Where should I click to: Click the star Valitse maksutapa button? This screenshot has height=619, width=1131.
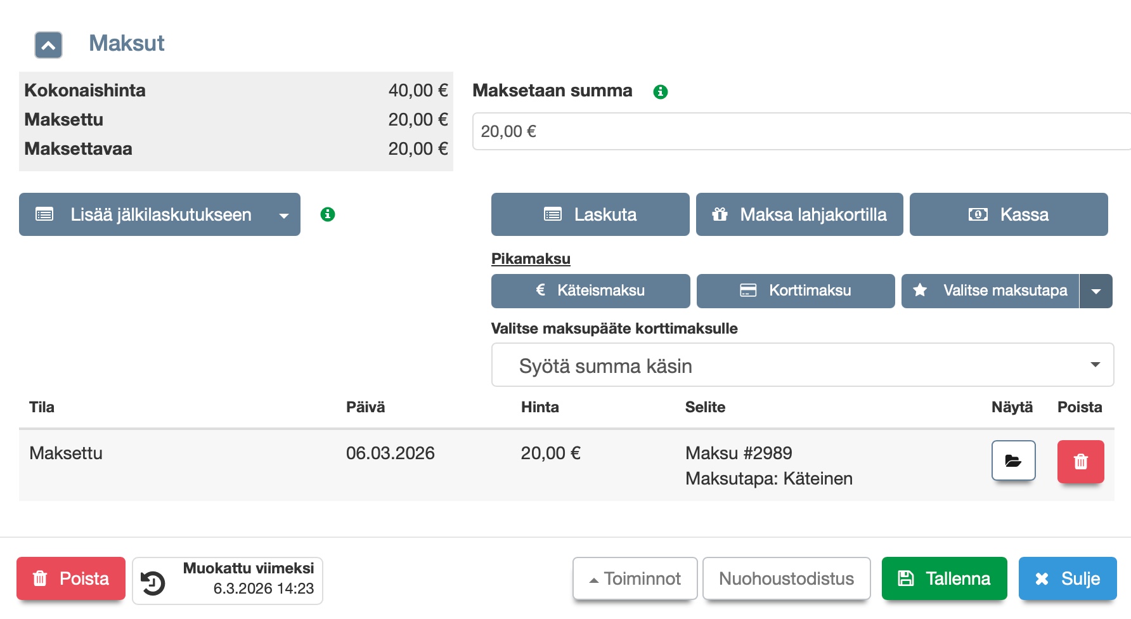[x=990, y=291]
